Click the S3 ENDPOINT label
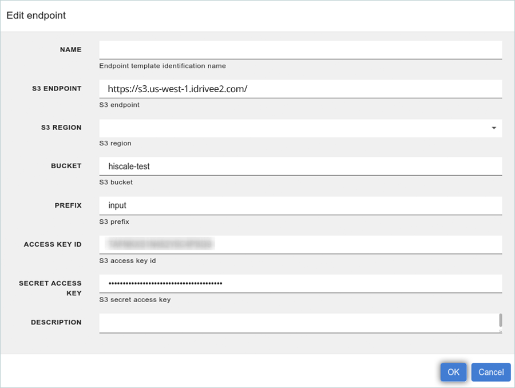Image resolution: width=515 pixels, height=388 pixels. [x=57, y=89]
